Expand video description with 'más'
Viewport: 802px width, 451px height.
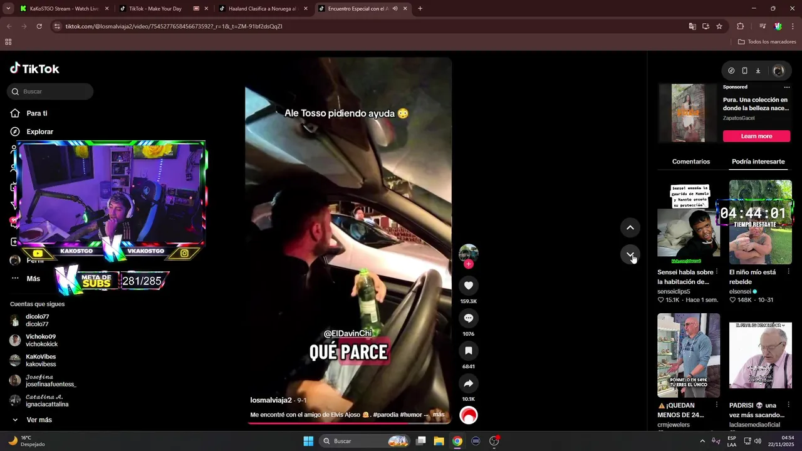(x=439, y=415)
